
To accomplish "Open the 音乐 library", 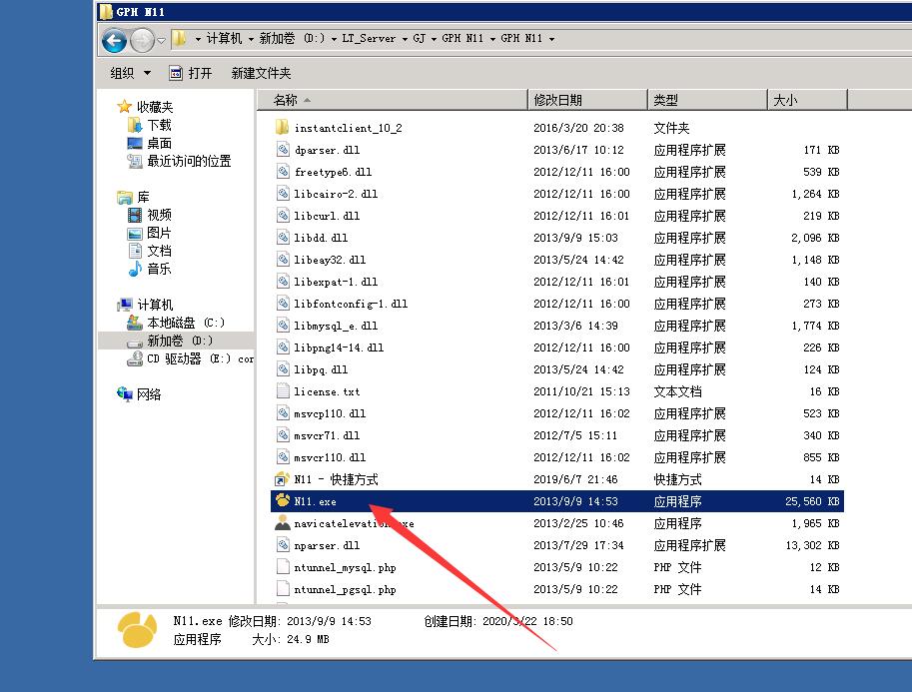I will point(159,269).
